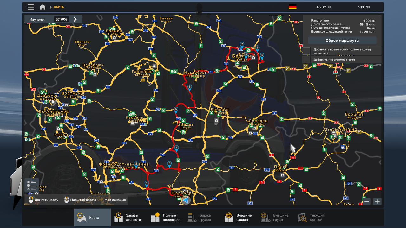Click the Кассель city label
Viewport: 406px width, 228px height.
134,117
